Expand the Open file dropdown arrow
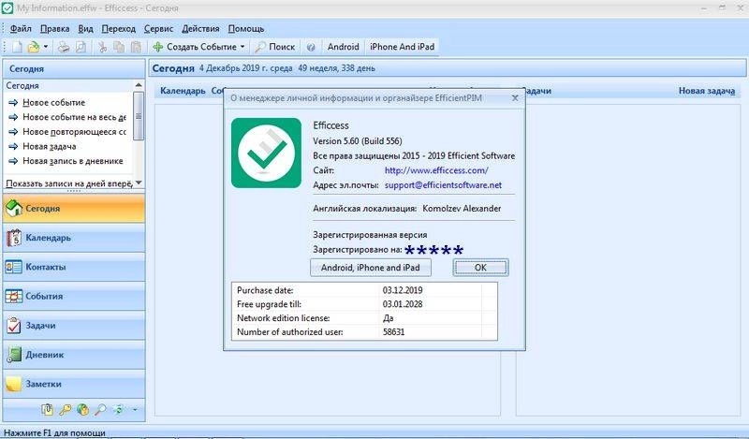Screen dimensions: 749x439 click(45, 47)
